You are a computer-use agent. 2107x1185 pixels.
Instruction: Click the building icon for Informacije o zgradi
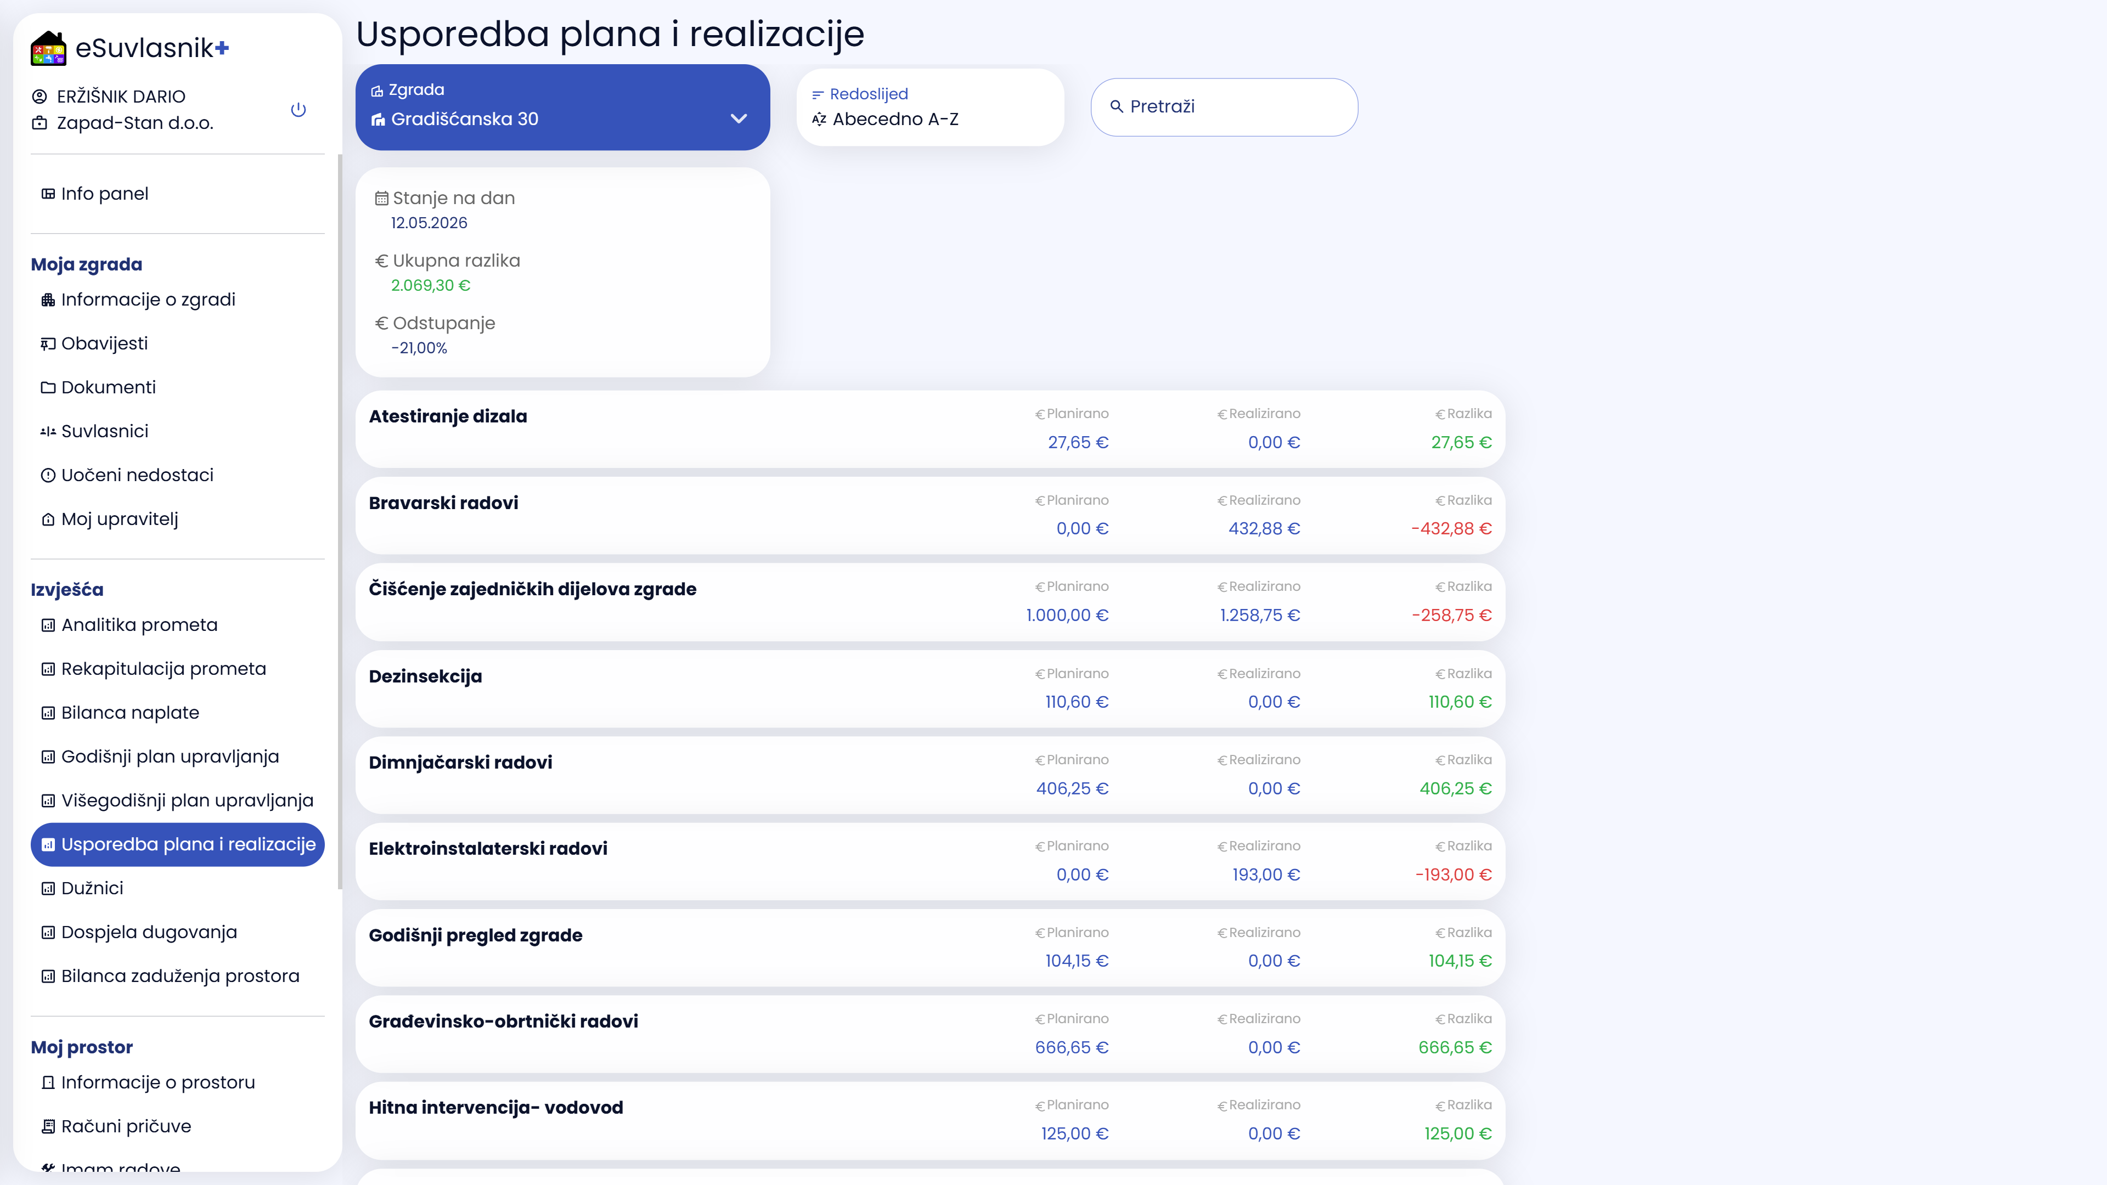point(48,300)
